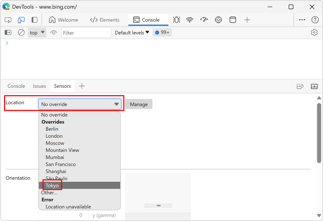
Task: Click the Sensors panel scroll up arrow
Action: coord(319,98)
